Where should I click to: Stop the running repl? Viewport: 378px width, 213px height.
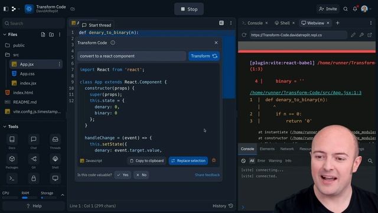[x=189, y=9]
